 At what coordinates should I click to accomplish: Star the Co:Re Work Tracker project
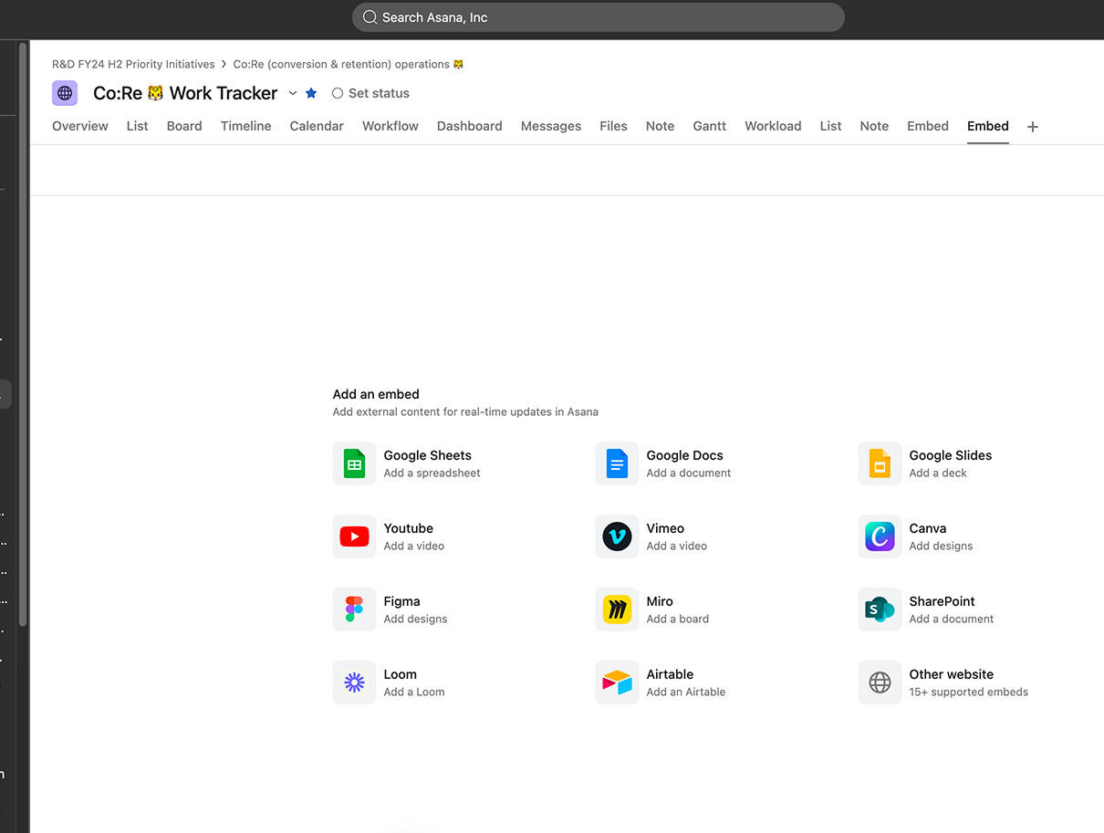(x=311, y=92)
